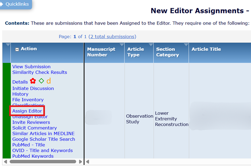This screenshot has width=251, height=166.
Task: Open Similarity Check Results
Action: (x=40, y=72)
